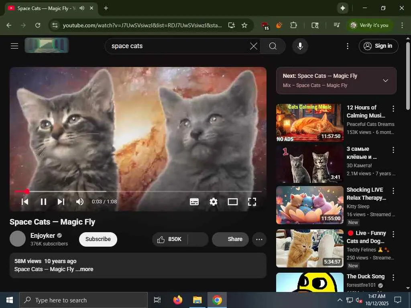Seek to the middle of the video timeline
The height and width of the screenshot is (308, 411).
pyautogui.click(x=138, y=191)
